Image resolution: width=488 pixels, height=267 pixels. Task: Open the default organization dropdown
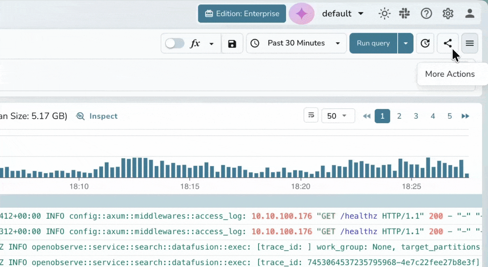[x=343, y=14]
